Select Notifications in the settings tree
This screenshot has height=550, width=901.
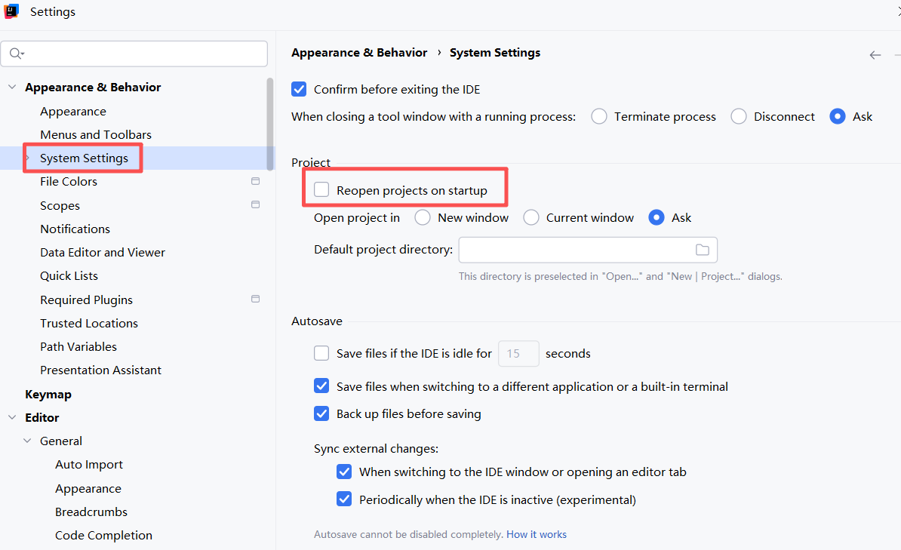(x=75, y=229)
